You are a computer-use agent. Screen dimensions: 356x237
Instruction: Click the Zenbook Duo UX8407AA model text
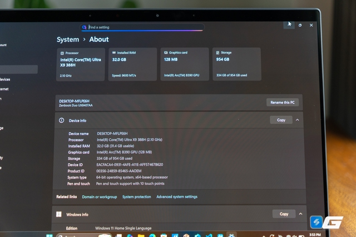(x=76, y=105)
